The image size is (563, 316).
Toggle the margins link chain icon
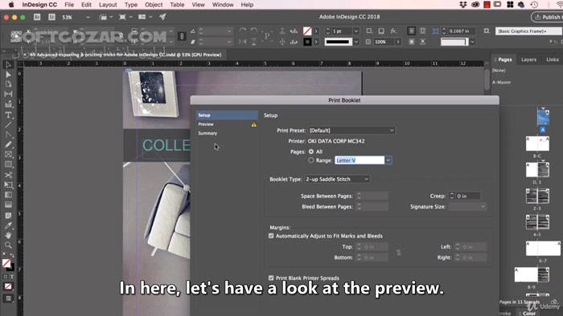399,253
